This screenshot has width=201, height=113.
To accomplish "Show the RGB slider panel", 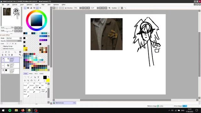I will click(x=28, y=8).
